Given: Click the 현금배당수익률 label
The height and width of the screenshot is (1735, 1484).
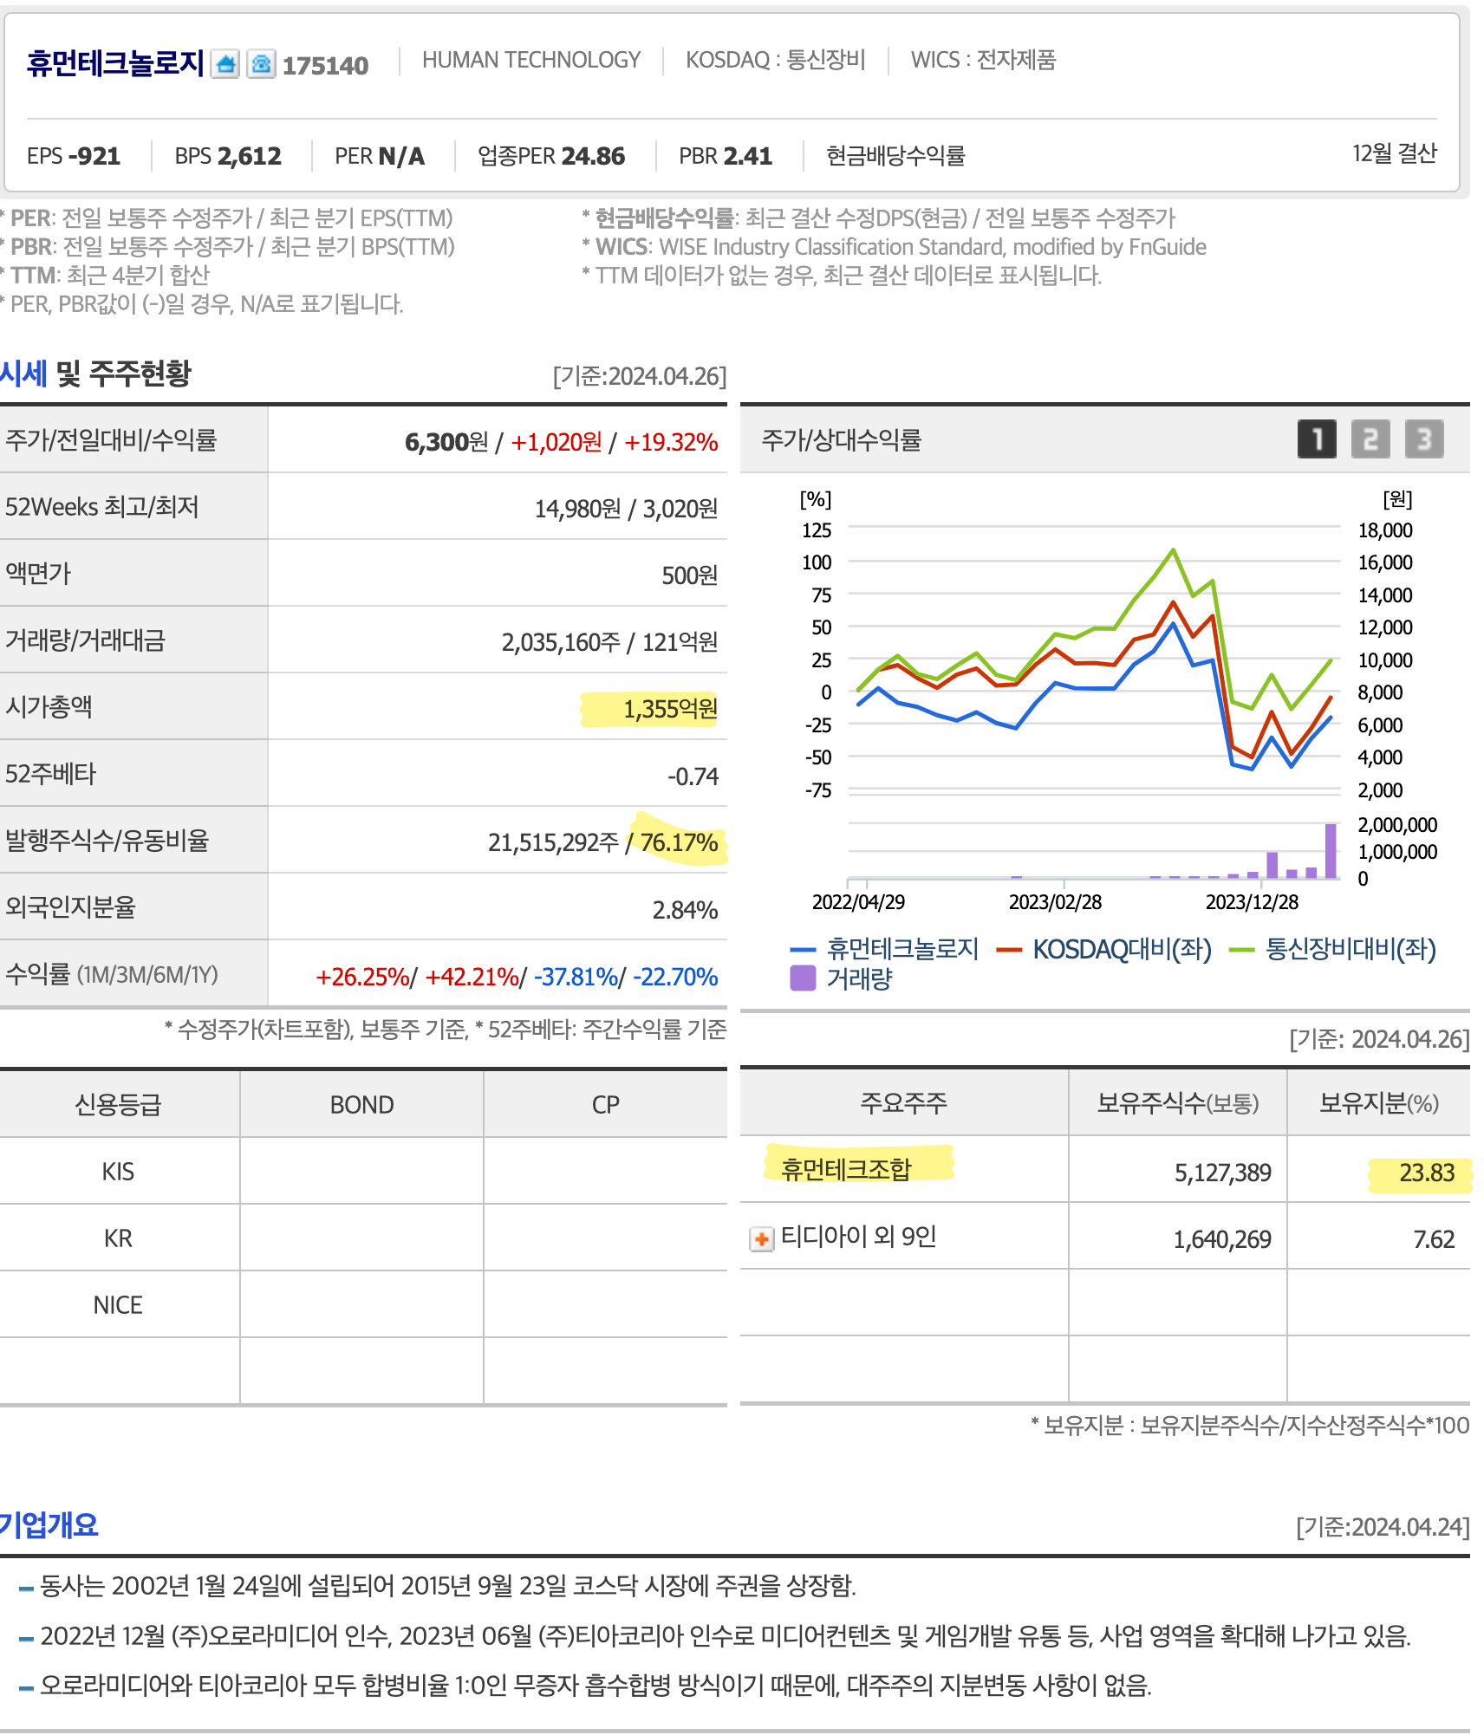Looking at the screenshot, I should [895, 156].
